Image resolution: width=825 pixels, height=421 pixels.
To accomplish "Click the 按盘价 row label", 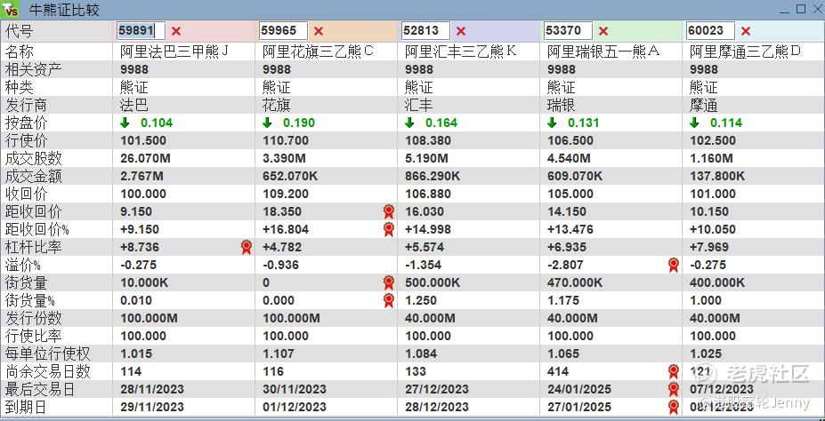I will [x=26, y=123].
